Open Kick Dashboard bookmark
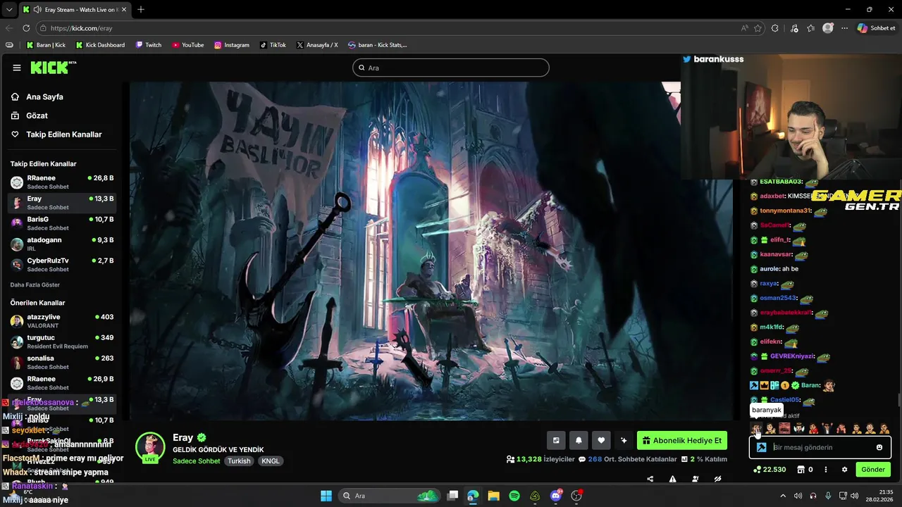The image size is (902, 507). pos(100,45)
